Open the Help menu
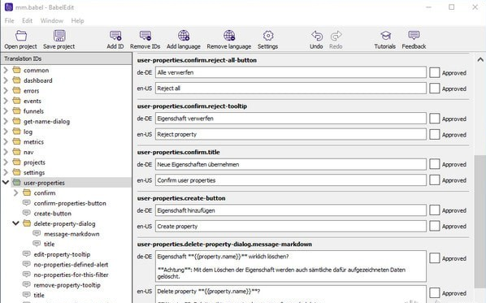The width and height of the screenshot is (486, 303). click(77, 21)
